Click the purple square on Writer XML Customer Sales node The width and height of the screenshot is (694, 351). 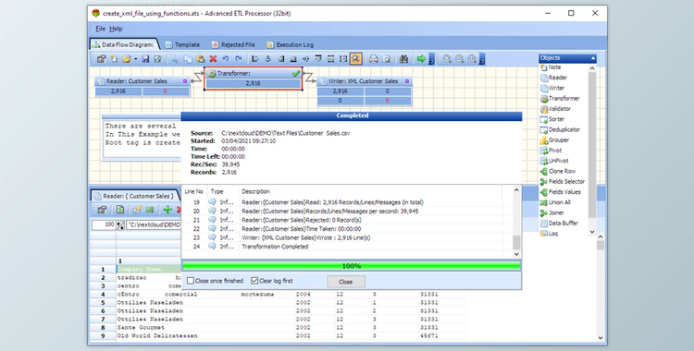pos(407,81)
